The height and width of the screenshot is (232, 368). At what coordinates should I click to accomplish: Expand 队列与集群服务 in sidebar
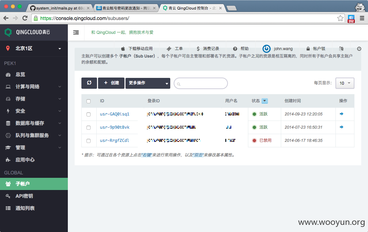pyautogui.click(x=34, y=135)
